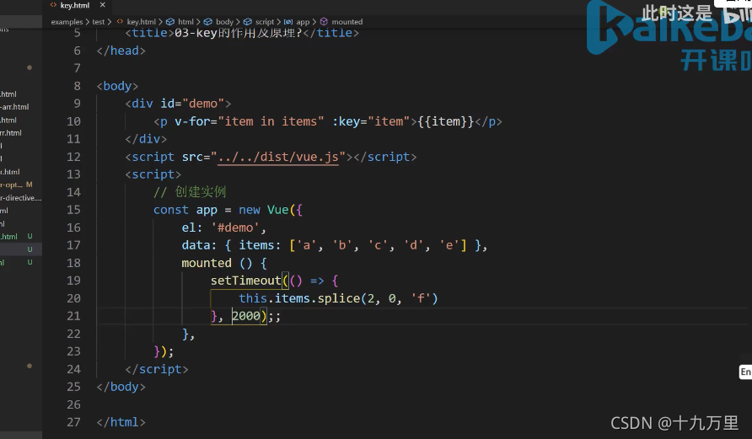The image size is (752, 439).
Task: Select line 12 via its line number
Action: point(73,157)
